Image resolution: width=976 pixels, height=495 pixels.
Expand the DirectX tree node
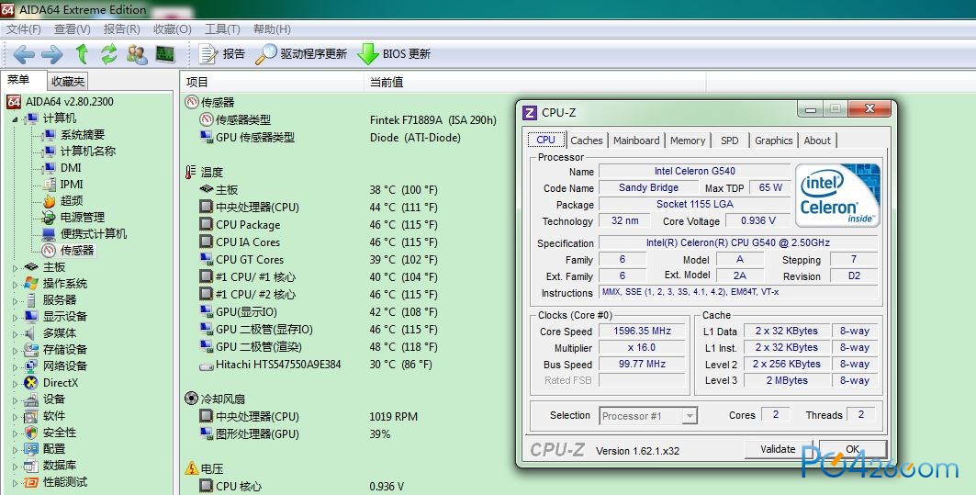point(16,384)
